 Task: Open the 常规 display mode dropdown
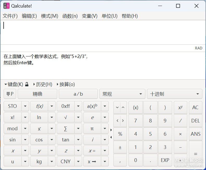point(122,94)
